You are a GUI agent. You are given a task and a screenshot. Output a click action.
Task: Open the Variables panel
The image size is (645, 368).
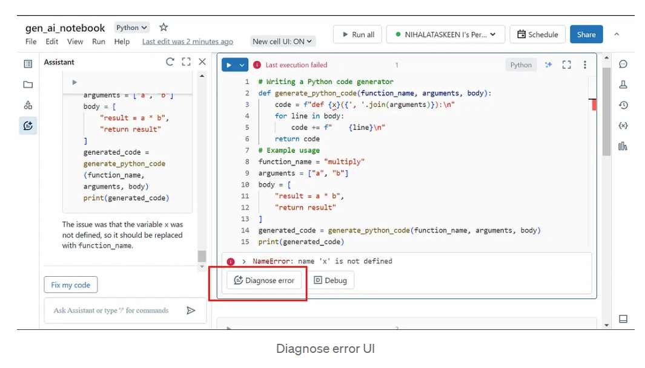(623, 125)
